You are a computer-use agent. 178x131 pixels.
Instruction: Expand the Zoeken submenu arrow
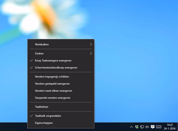[91, 53]
